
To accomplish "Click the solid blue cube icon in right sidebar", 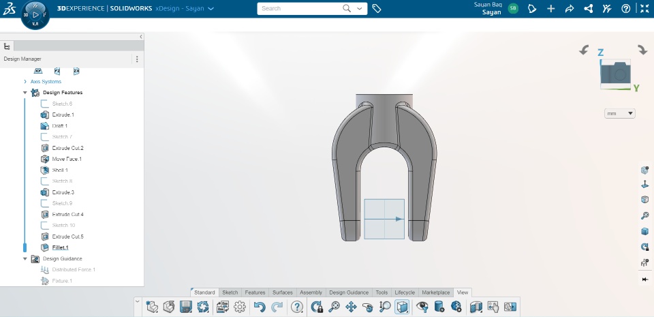I will pyautogui.click(x=645, y=232).
